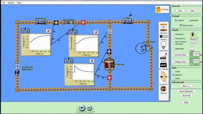
Task: Select the 25.00 Volts battery in the circuit
Action: point(17,68)
